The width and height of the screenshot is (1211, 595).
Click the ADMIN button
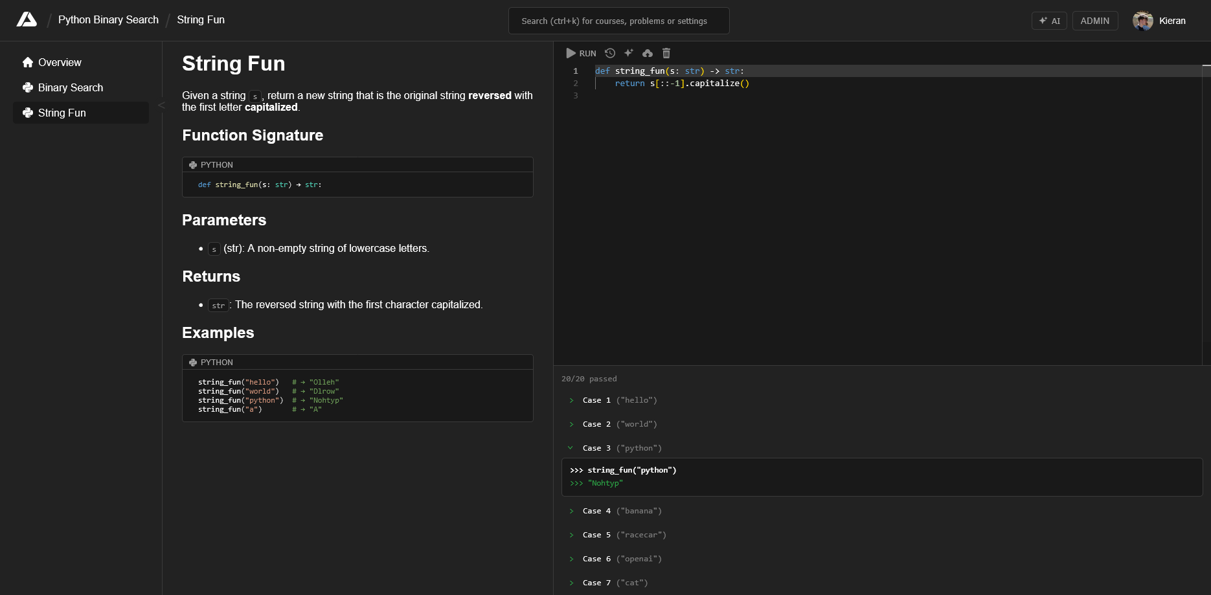[x=1095, y=21]
